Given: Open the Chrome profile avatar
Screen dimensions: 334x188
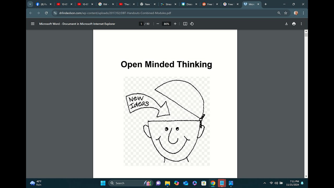Looking at the screenshot, I should [296, 13].
